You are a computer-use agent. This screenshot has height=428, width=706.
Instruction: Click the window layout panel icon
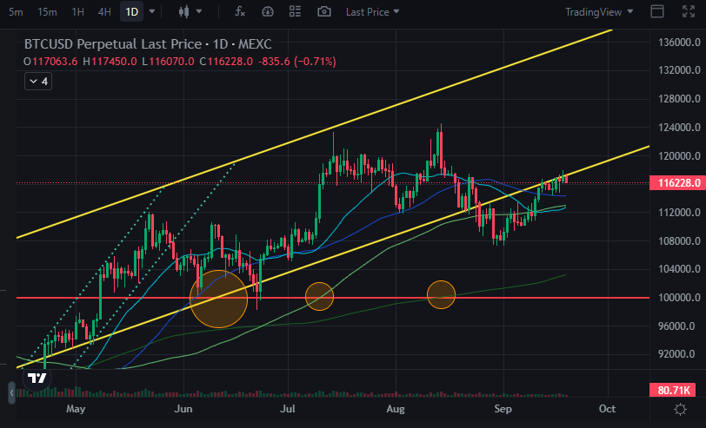(x=657, y=11)
